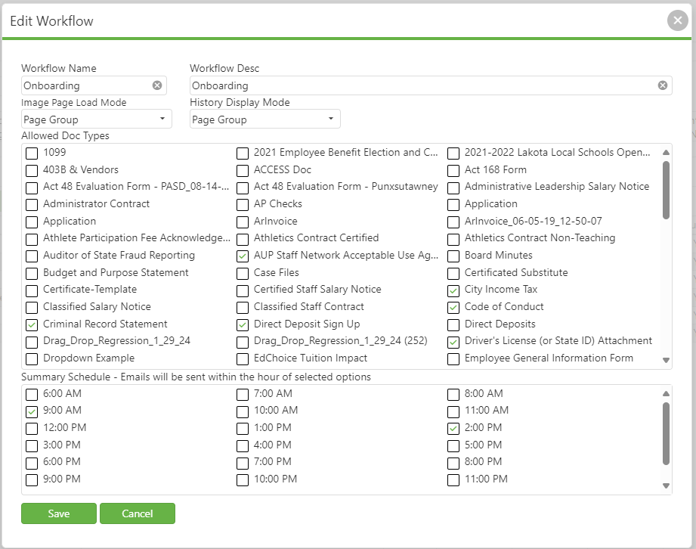This screenshot has height=549, width=696.
Task: Save the workflow changes
Action: pos(59,513)
